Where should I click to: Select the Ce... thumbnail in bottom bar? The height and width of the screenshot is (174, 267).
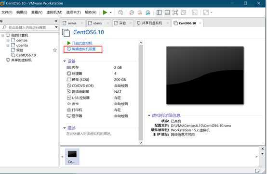[x=72, y=157]
